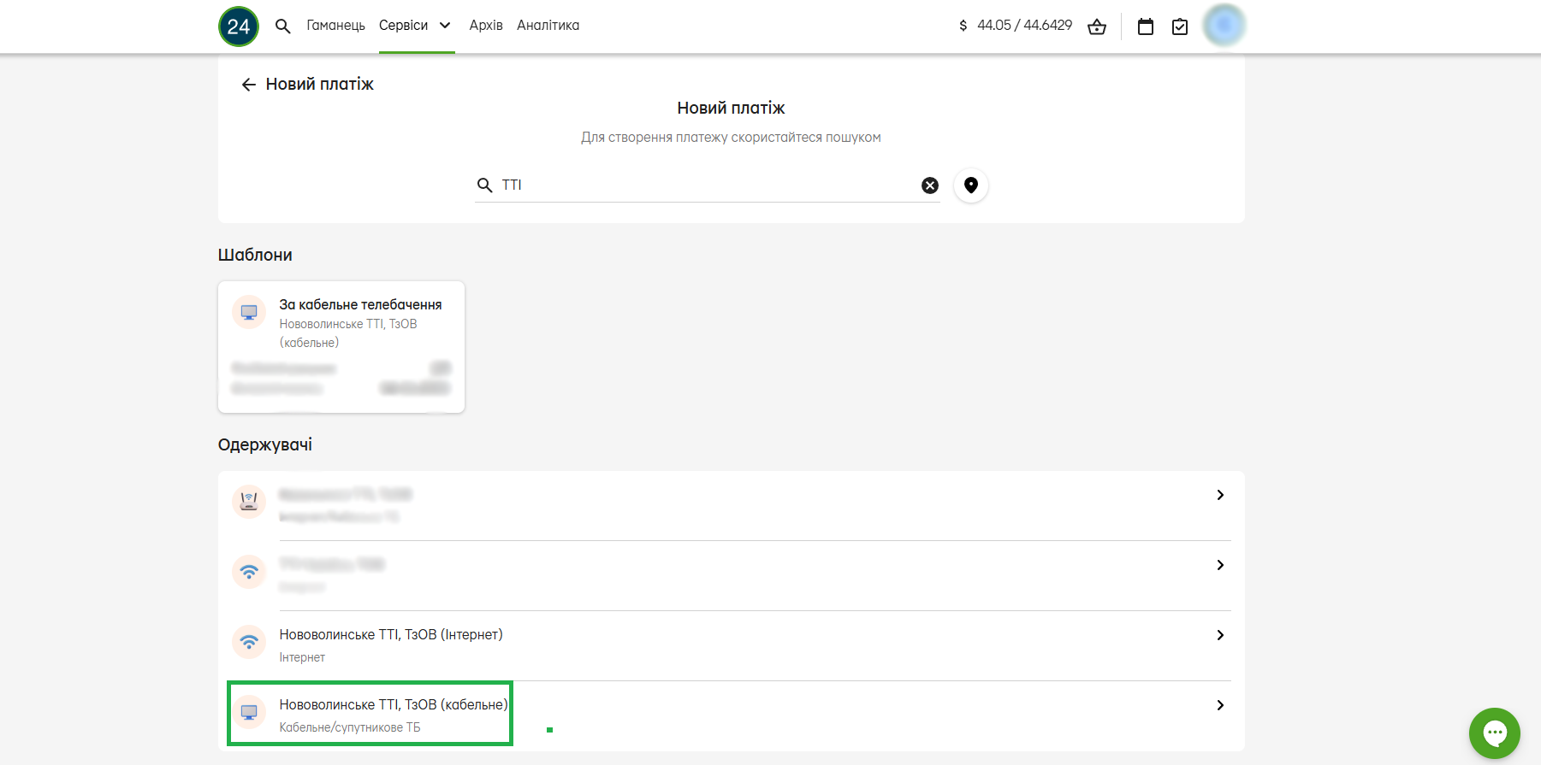1541x765 pixels.
Task: Click the Інтернет subtitle under the recipient
Action: (302, 658)
